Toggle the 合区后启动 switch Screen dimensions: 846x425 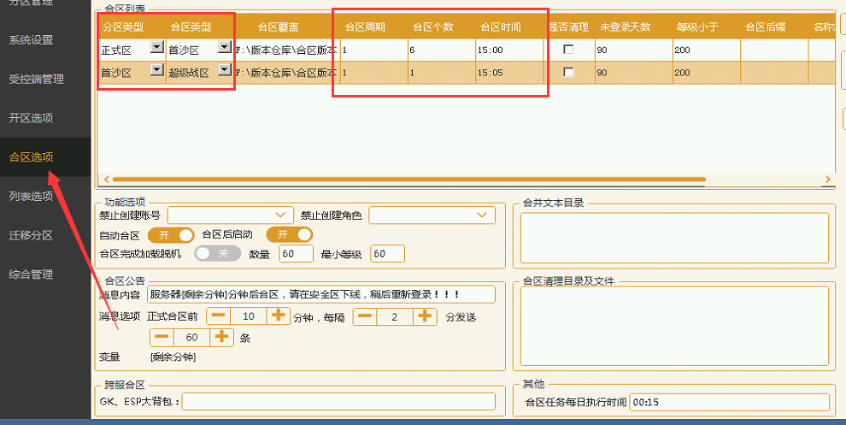tap(290, 234)
